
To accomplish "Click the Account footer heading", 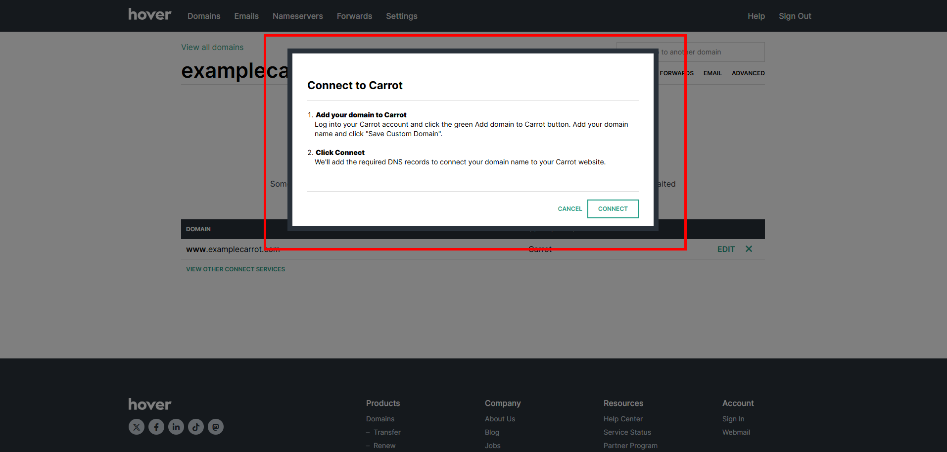I will (x=738, y=403).
